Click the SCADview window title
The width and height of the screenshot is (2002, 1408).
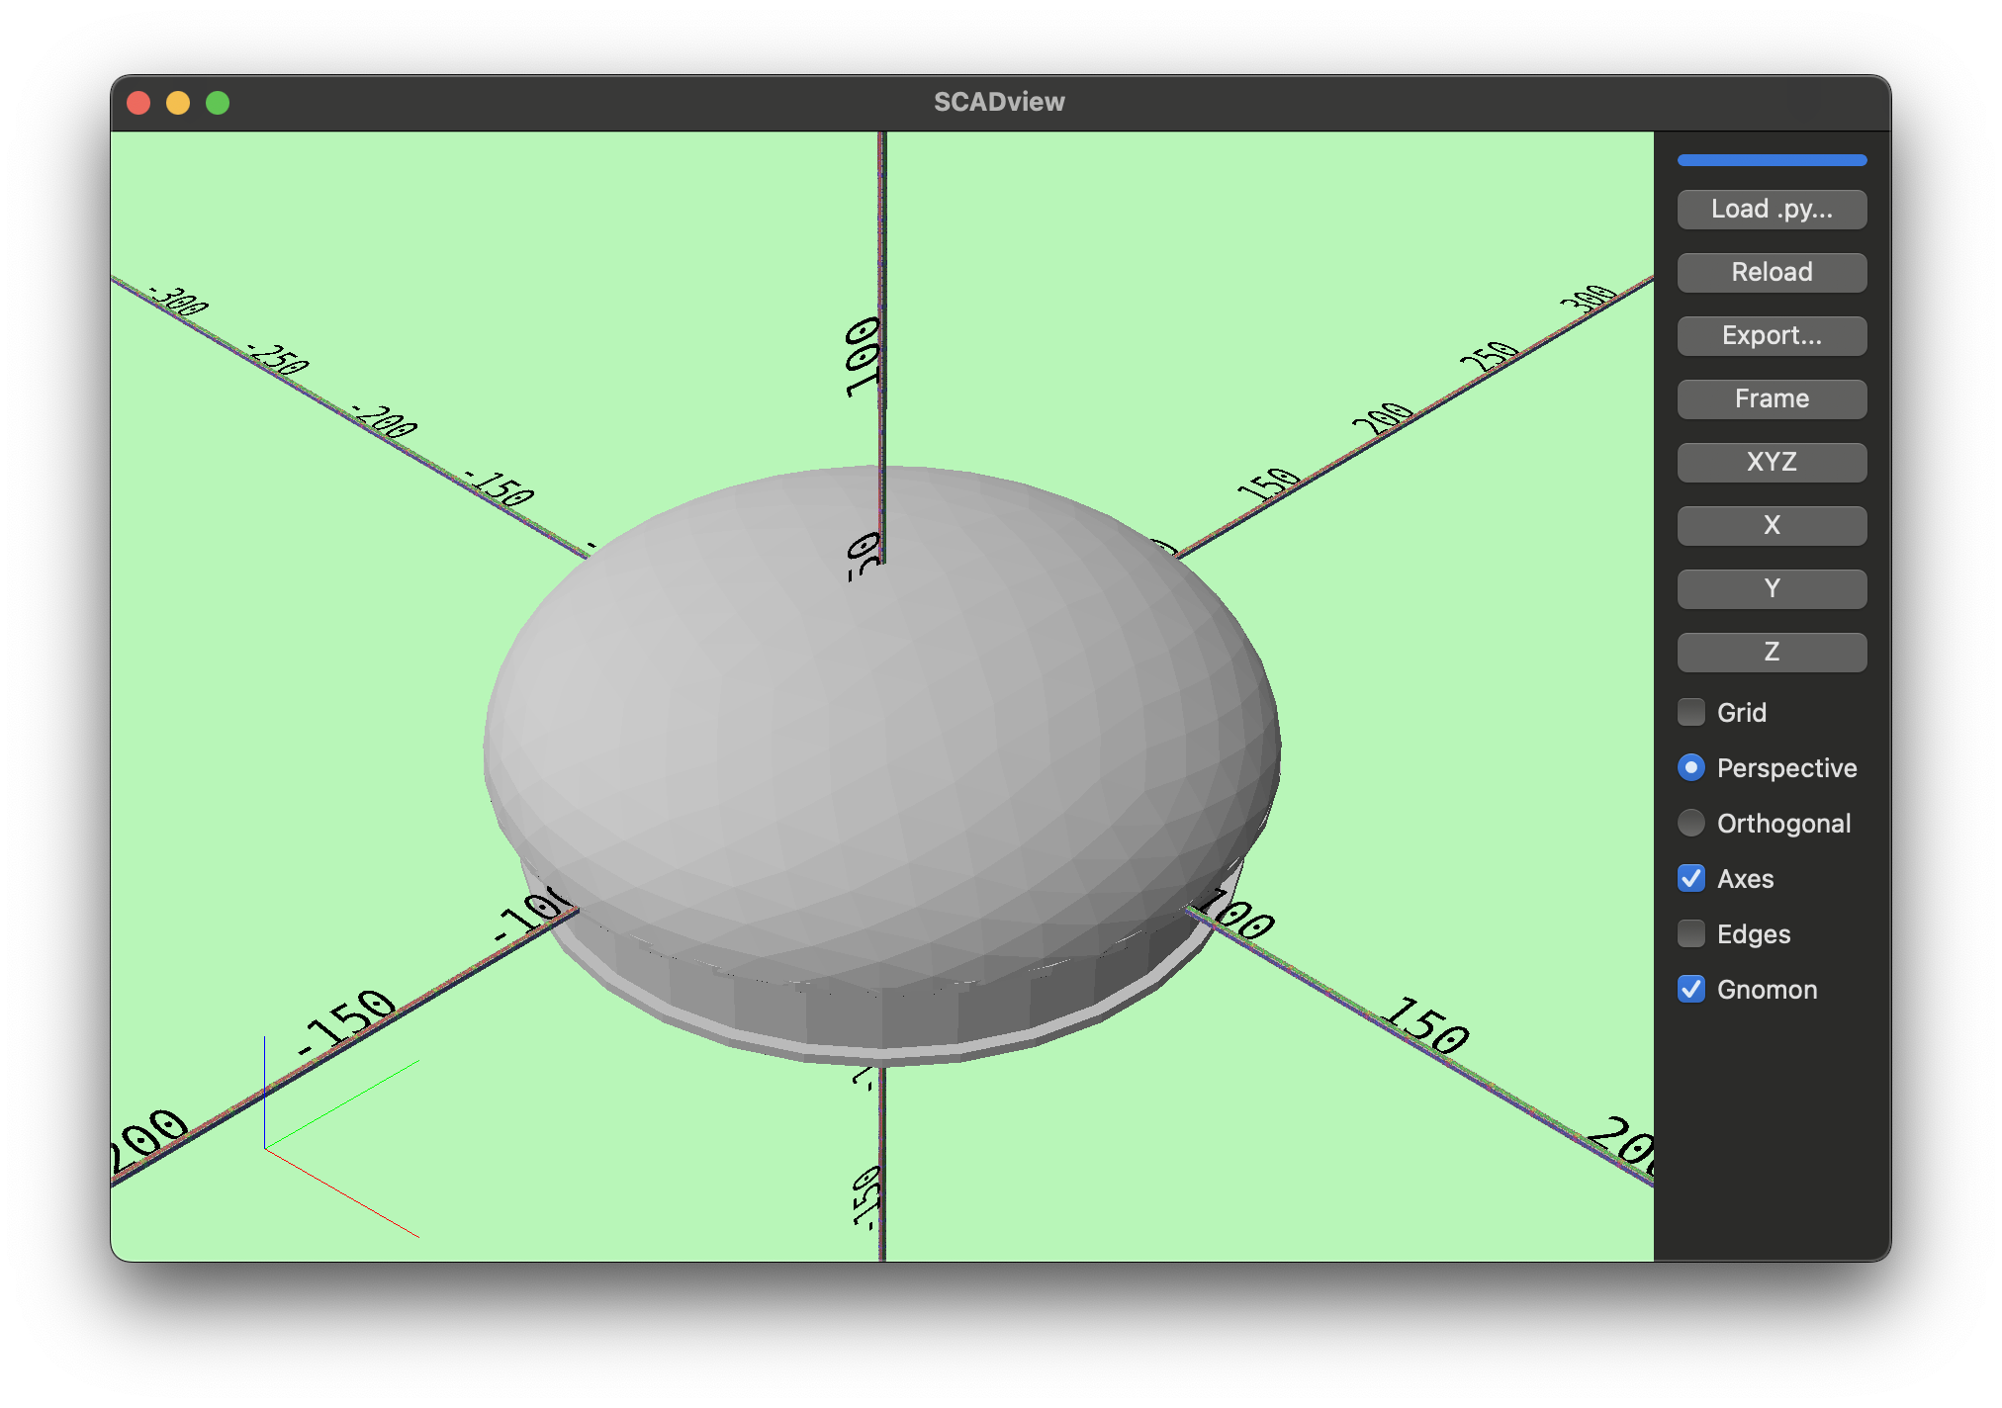coord(999,102)
